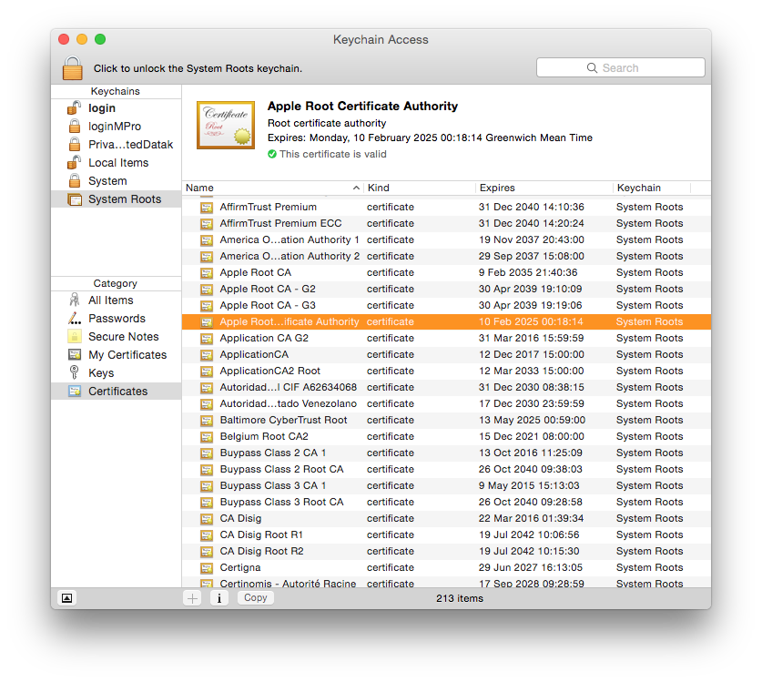This screenshot has width=762, height=682.
Task: Click the padlock icon beside the login keychain
Action: [75, 107]
